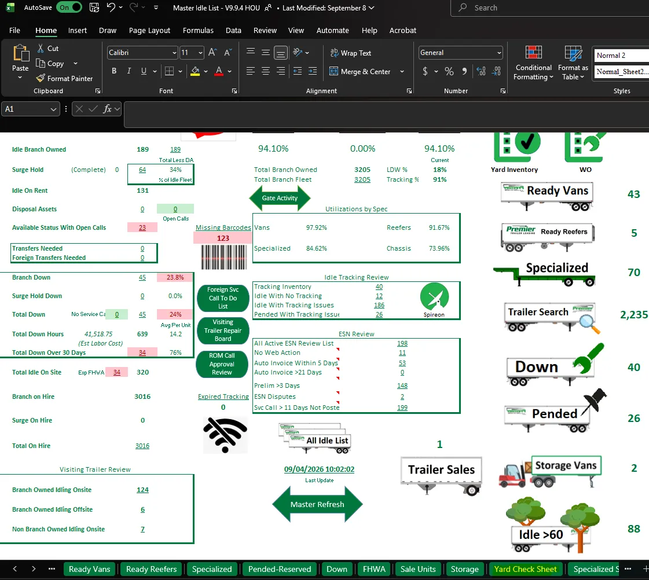Click Increase Decimal icon
The width and height of the screenshot is (649, 580).
coord(481,71)
